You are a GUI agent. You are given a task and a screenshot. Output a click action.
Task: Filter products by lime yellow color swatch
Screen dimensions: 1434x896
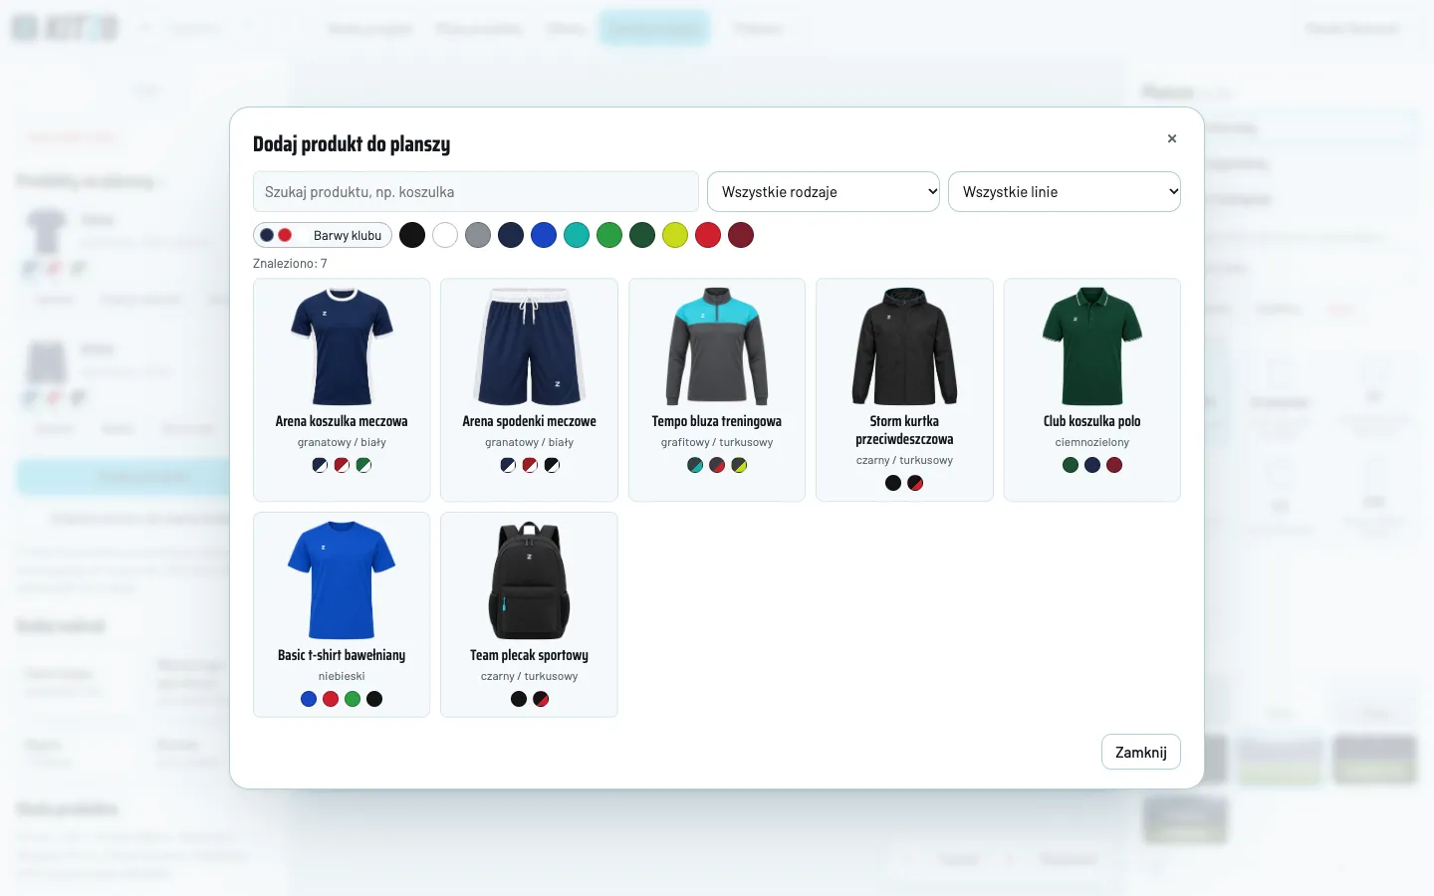tap(675, 235)
